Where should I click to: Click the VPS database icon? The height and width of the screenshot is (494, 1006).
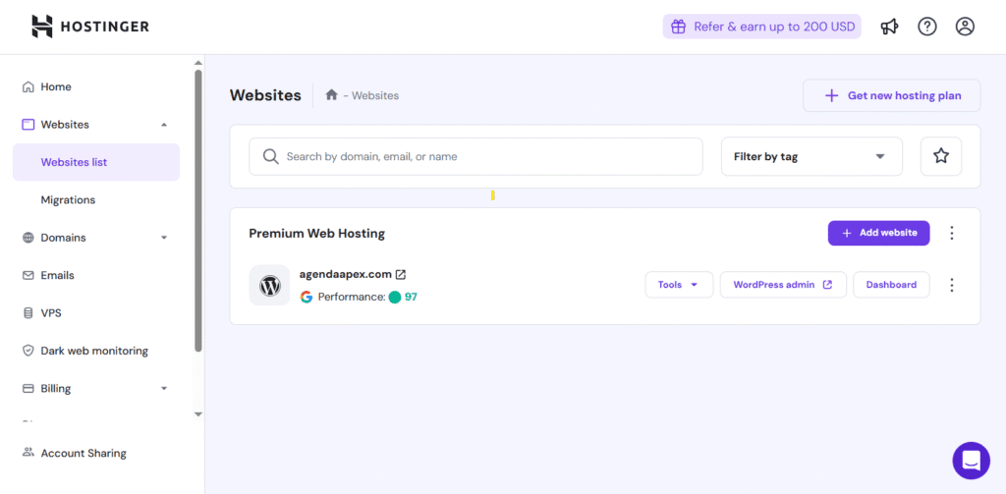click(x=28, y=313)
